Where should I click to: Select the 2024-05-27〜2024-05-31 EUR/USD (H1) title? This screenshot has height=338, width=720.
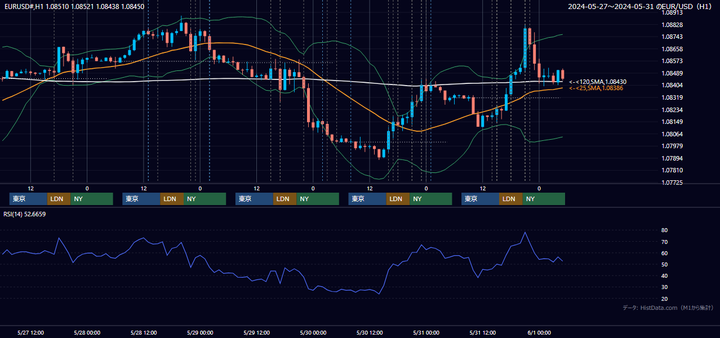point(639,7)
